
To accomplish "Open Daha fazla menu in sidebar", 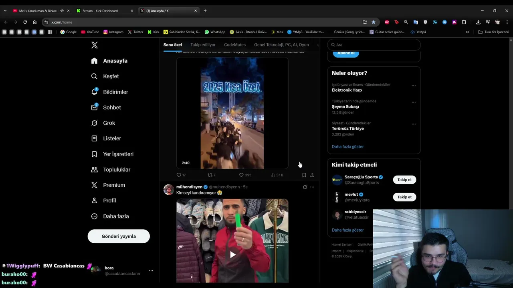I will 110,216.
